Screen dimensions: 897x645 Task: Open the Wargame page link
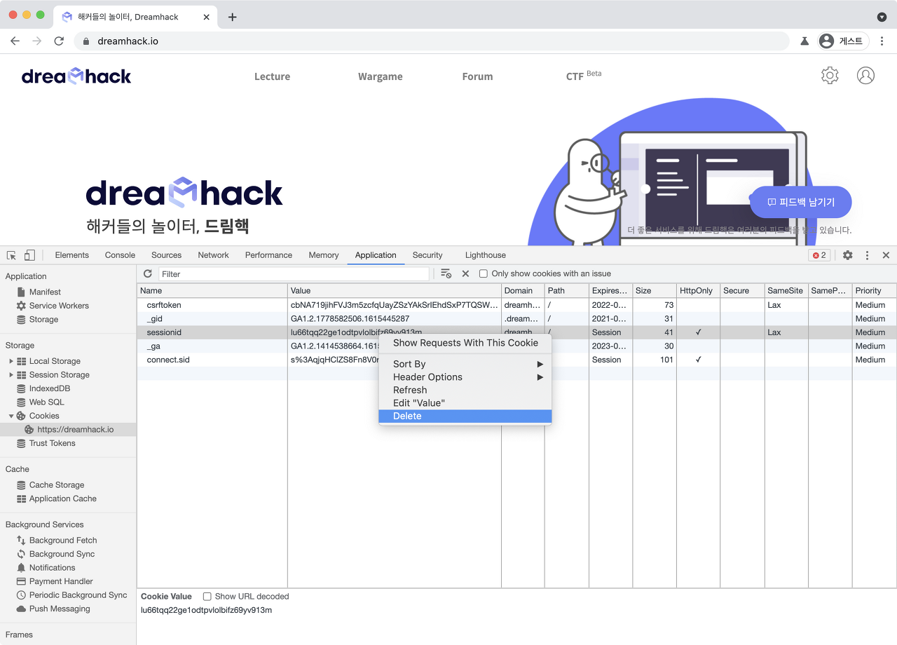pyautogui.click(x=380, y=76)
